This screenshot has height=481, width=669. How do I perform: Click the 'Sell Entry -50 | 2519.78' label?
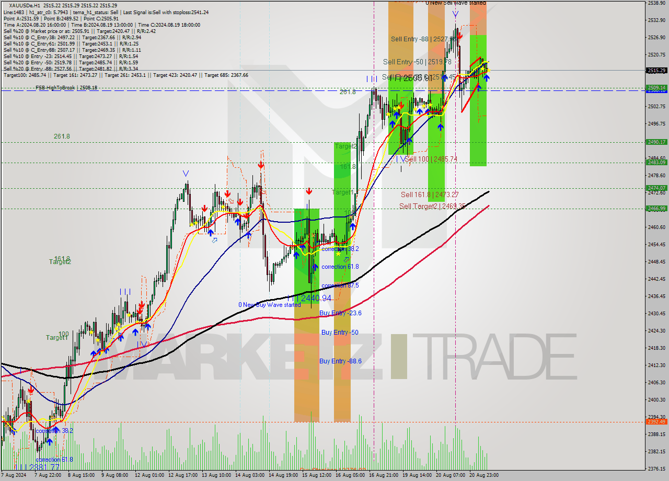(417, 62)
